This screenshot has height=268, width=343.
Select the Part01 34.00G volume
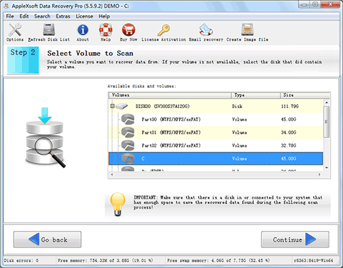pos(215,133)
